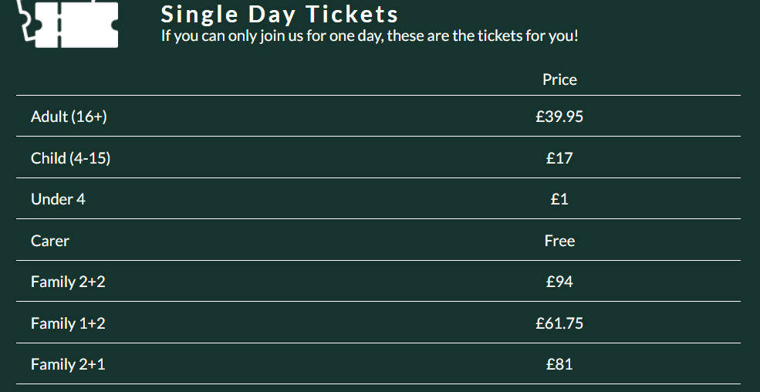Click the one-day tickets description text
Screen dimensions: 760x392
click(369, 36)
